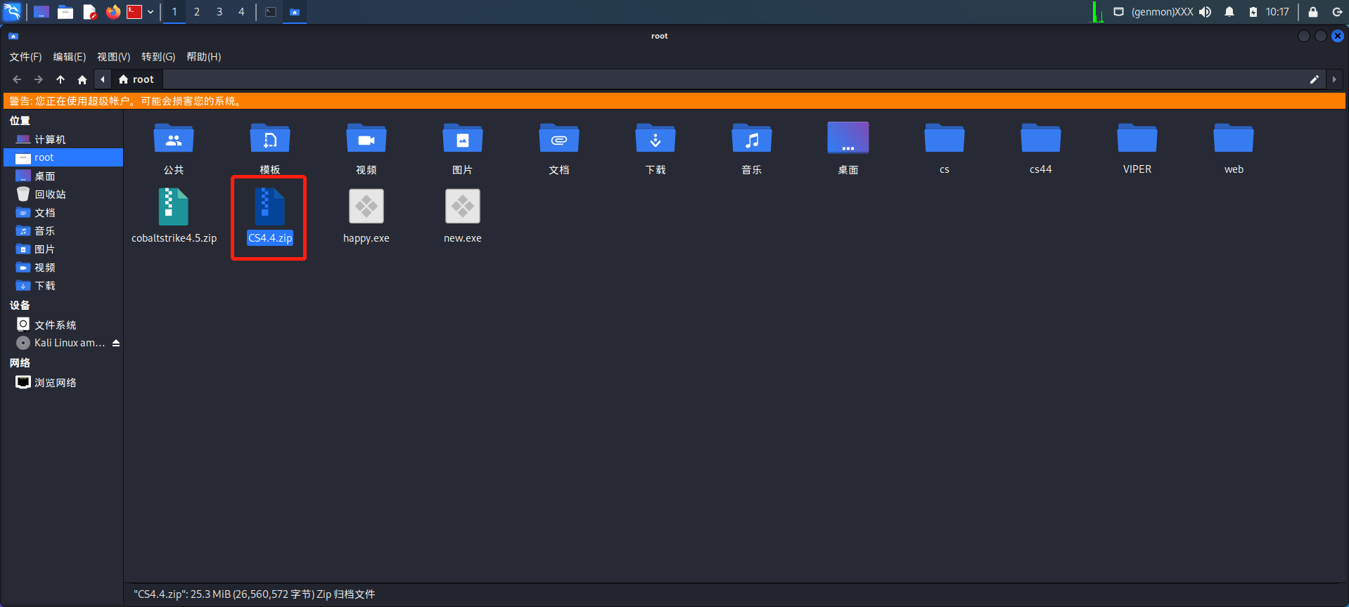
Task: Open file manager launcher in panel
Action: (x=65, y=12)
